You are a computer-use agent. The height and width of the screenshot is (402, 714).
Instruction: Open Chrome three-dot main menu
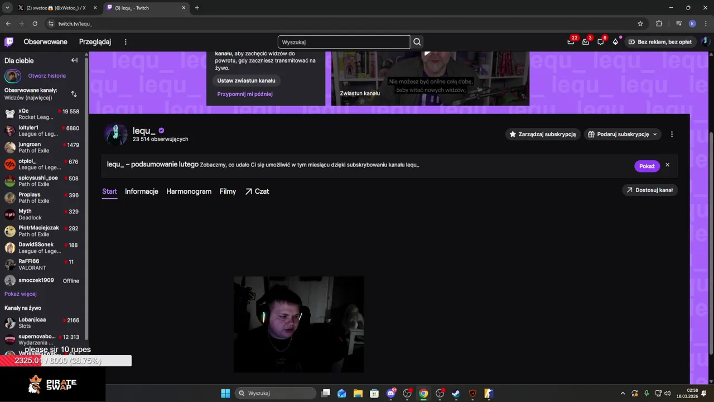(706, 23)
